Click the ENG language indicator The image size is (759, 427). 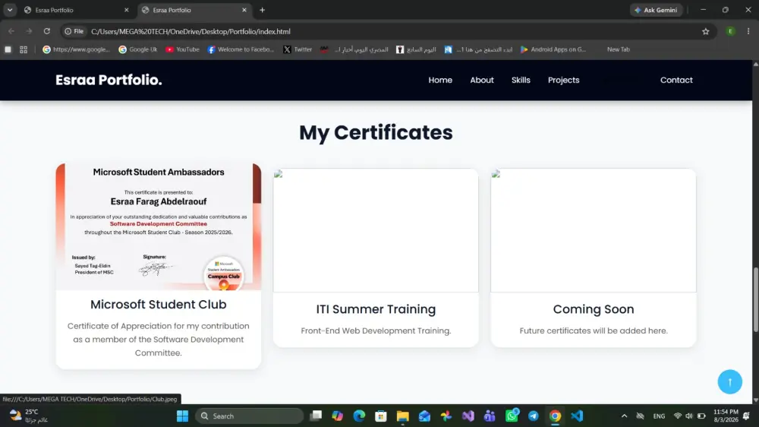pyautogui.click(x=659, y=416)
